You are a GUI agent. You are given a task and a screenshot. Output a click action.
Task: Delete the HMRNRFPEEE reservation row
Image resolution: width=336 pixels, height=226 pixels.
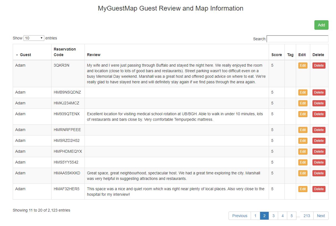coord(319,130)
